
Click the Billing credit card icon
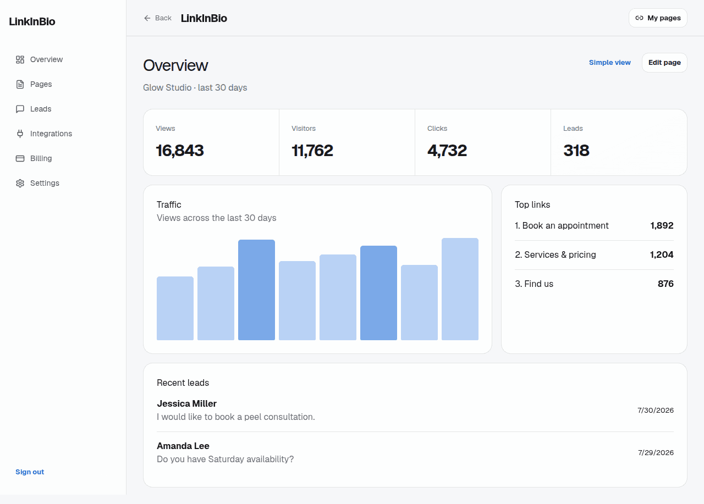[x=20, y=158]
